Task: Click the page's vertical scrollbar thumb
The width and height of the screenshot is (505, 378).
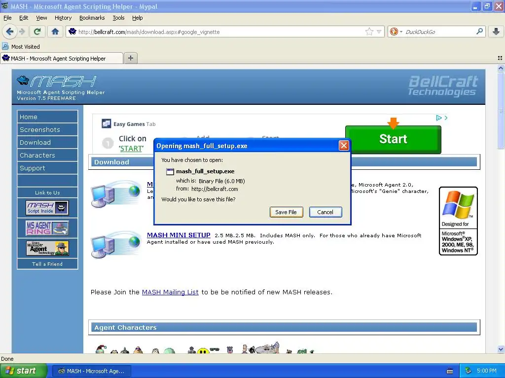Action: coord(501,110)
